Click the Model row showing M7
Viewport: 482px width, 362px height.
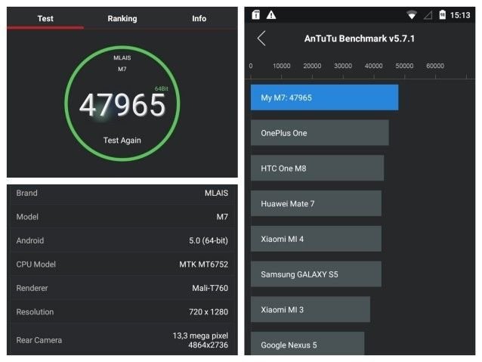pos(122,217)
